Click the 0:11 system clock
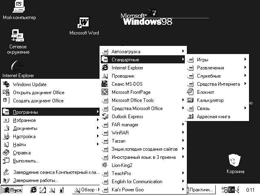The width and height of the screenshot is (260, 195). click(x=250, y=190)
